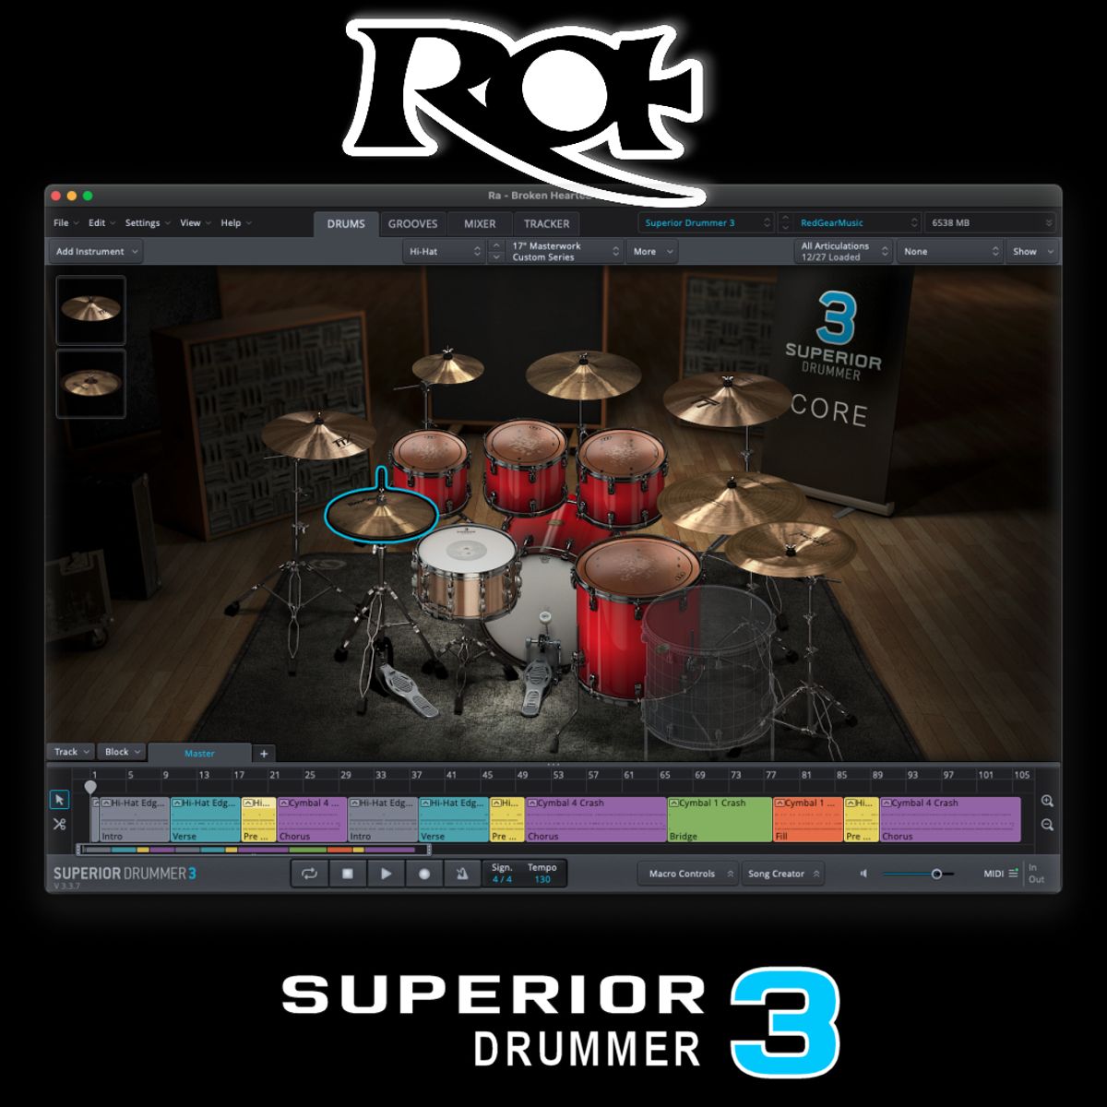Click the record button
Screen dimensions: 1107x1107
click(424, 874)
